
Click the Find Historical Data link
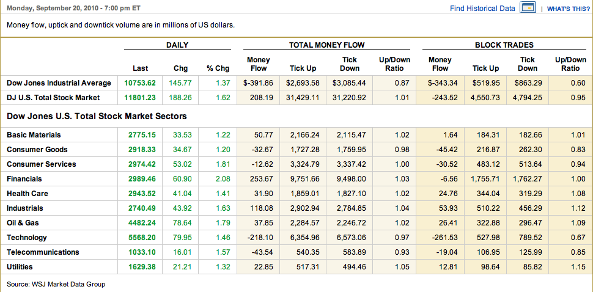pyautogui.click(x=482, y=9)
